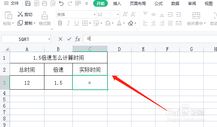Click the 总时间 header cell
This screenshot has width=217, height=127.
click(27, 70)
